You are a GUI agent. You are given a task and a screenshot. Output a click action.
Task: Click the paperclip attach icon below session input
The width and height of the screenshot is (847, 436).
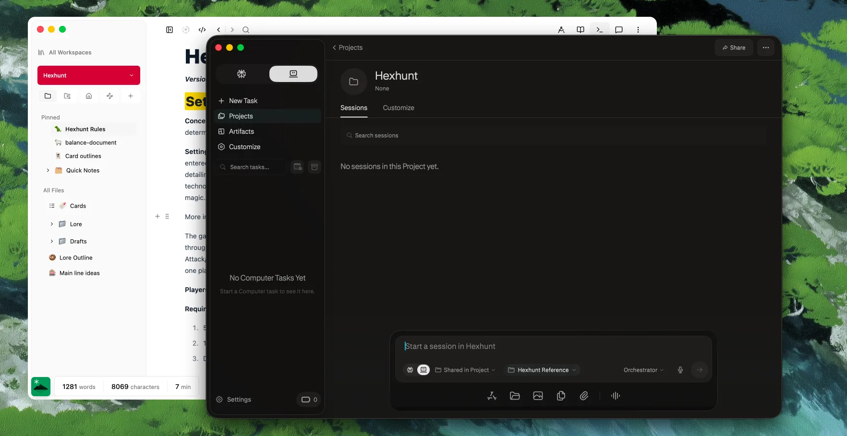click(584, 396)
